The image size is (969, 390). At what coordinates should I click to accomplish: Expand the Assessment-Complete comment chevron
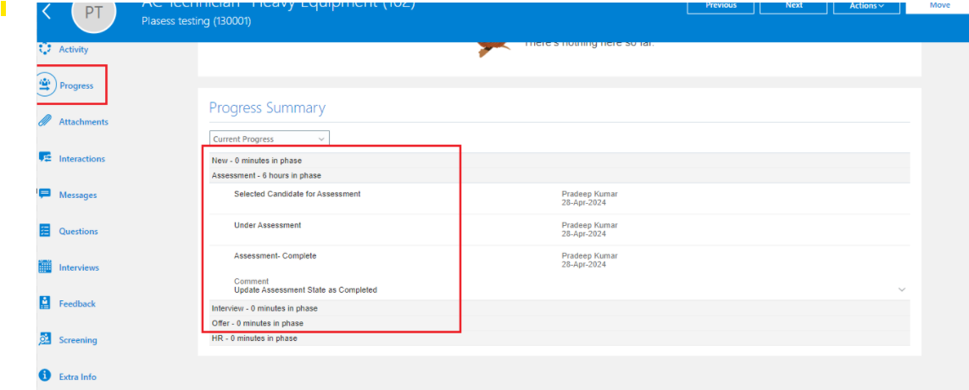[902, 289]
